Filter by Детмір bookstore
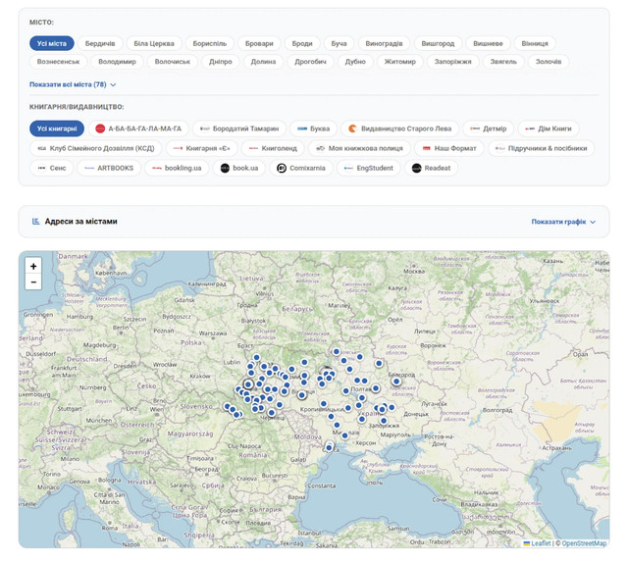 [x=488, y=128]
